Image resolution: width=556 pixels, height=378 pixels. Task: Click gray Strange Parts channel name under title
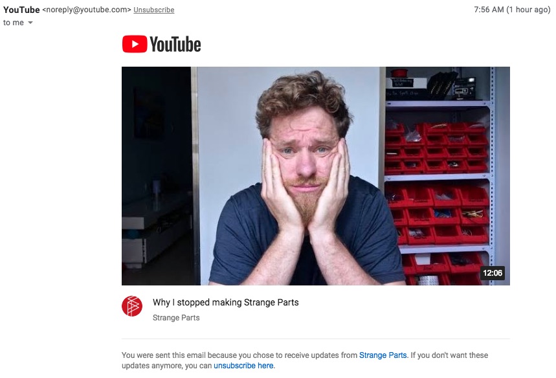(x=176, y=318)
